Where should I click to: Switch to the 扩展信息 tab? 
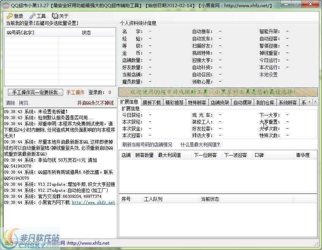(x=129, y=102)
